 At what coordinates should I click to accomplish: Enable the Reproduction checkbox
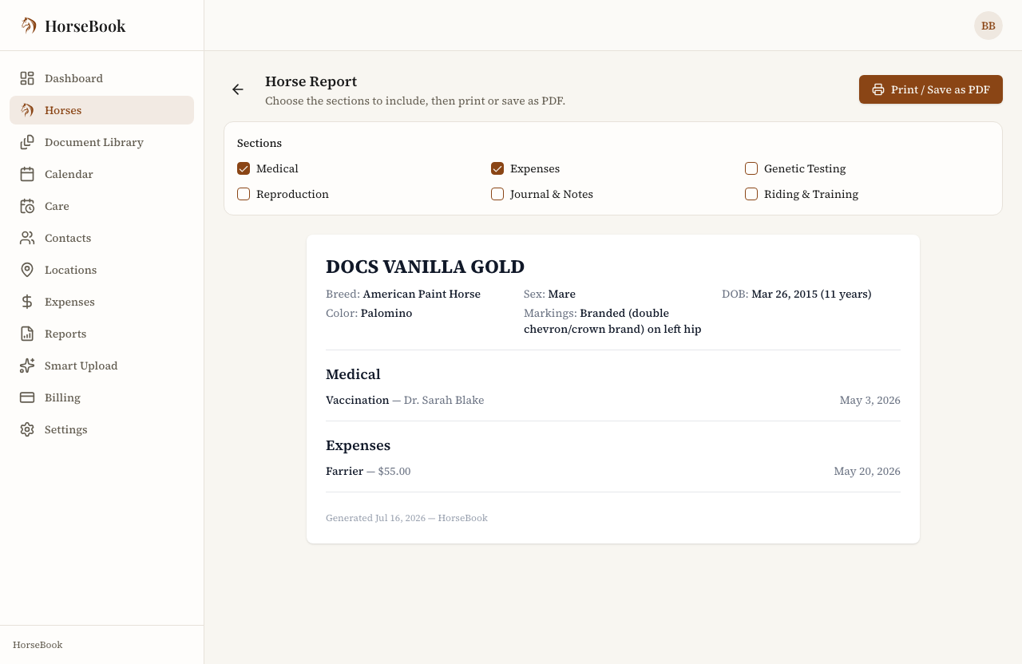244,194
